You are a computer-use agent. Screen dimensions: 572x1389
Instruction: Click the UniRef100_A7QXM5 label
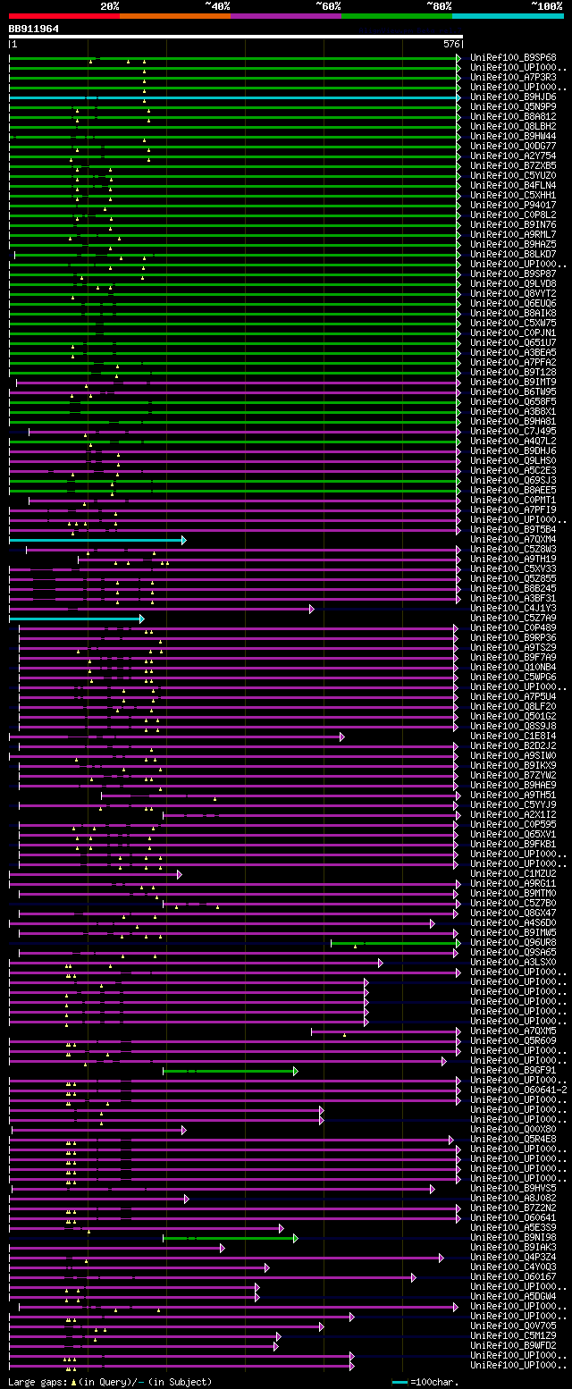(513, 1031)
